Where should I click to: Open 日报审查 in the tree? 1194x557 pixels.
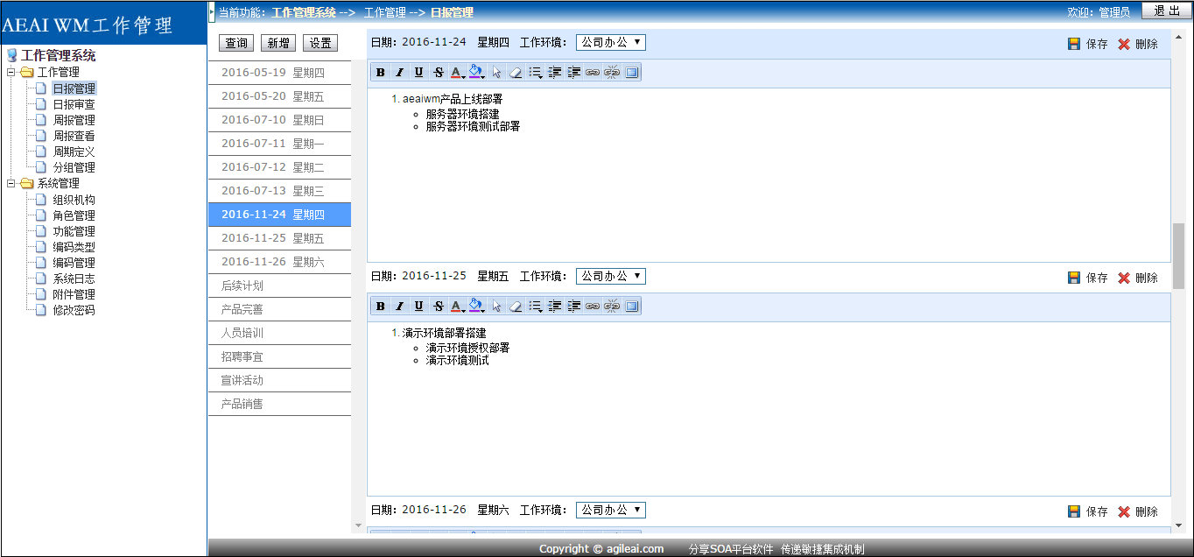point(74,104)
